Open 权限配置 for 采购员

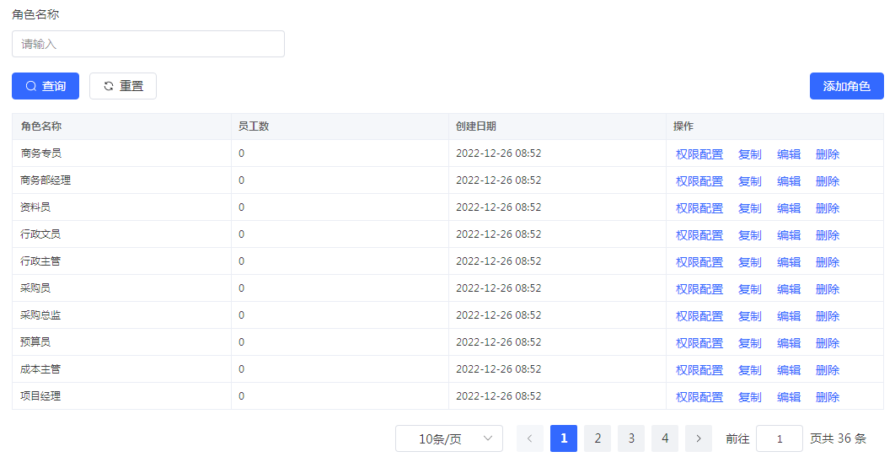coord(699,289)
